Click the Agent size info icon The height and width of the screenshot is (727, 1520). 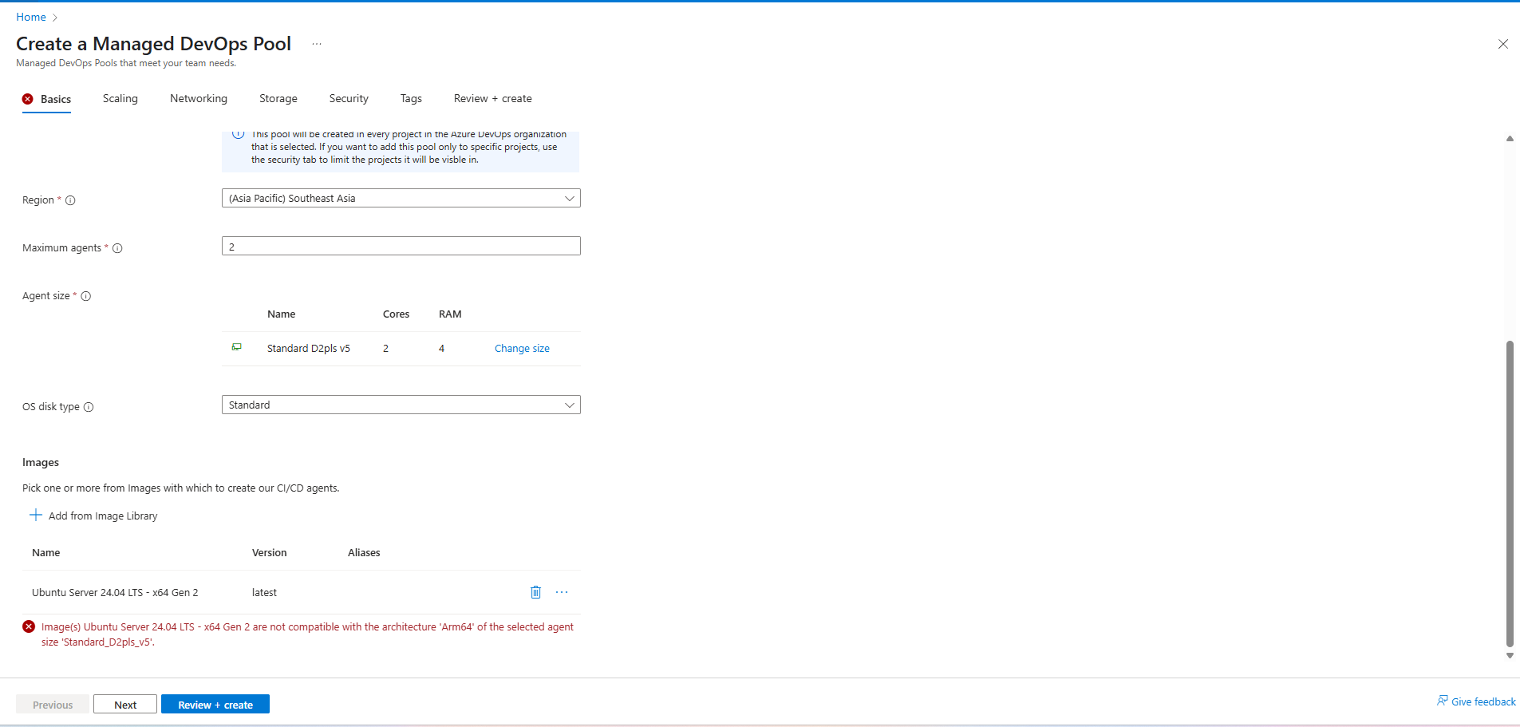click(x=86, y=296)
